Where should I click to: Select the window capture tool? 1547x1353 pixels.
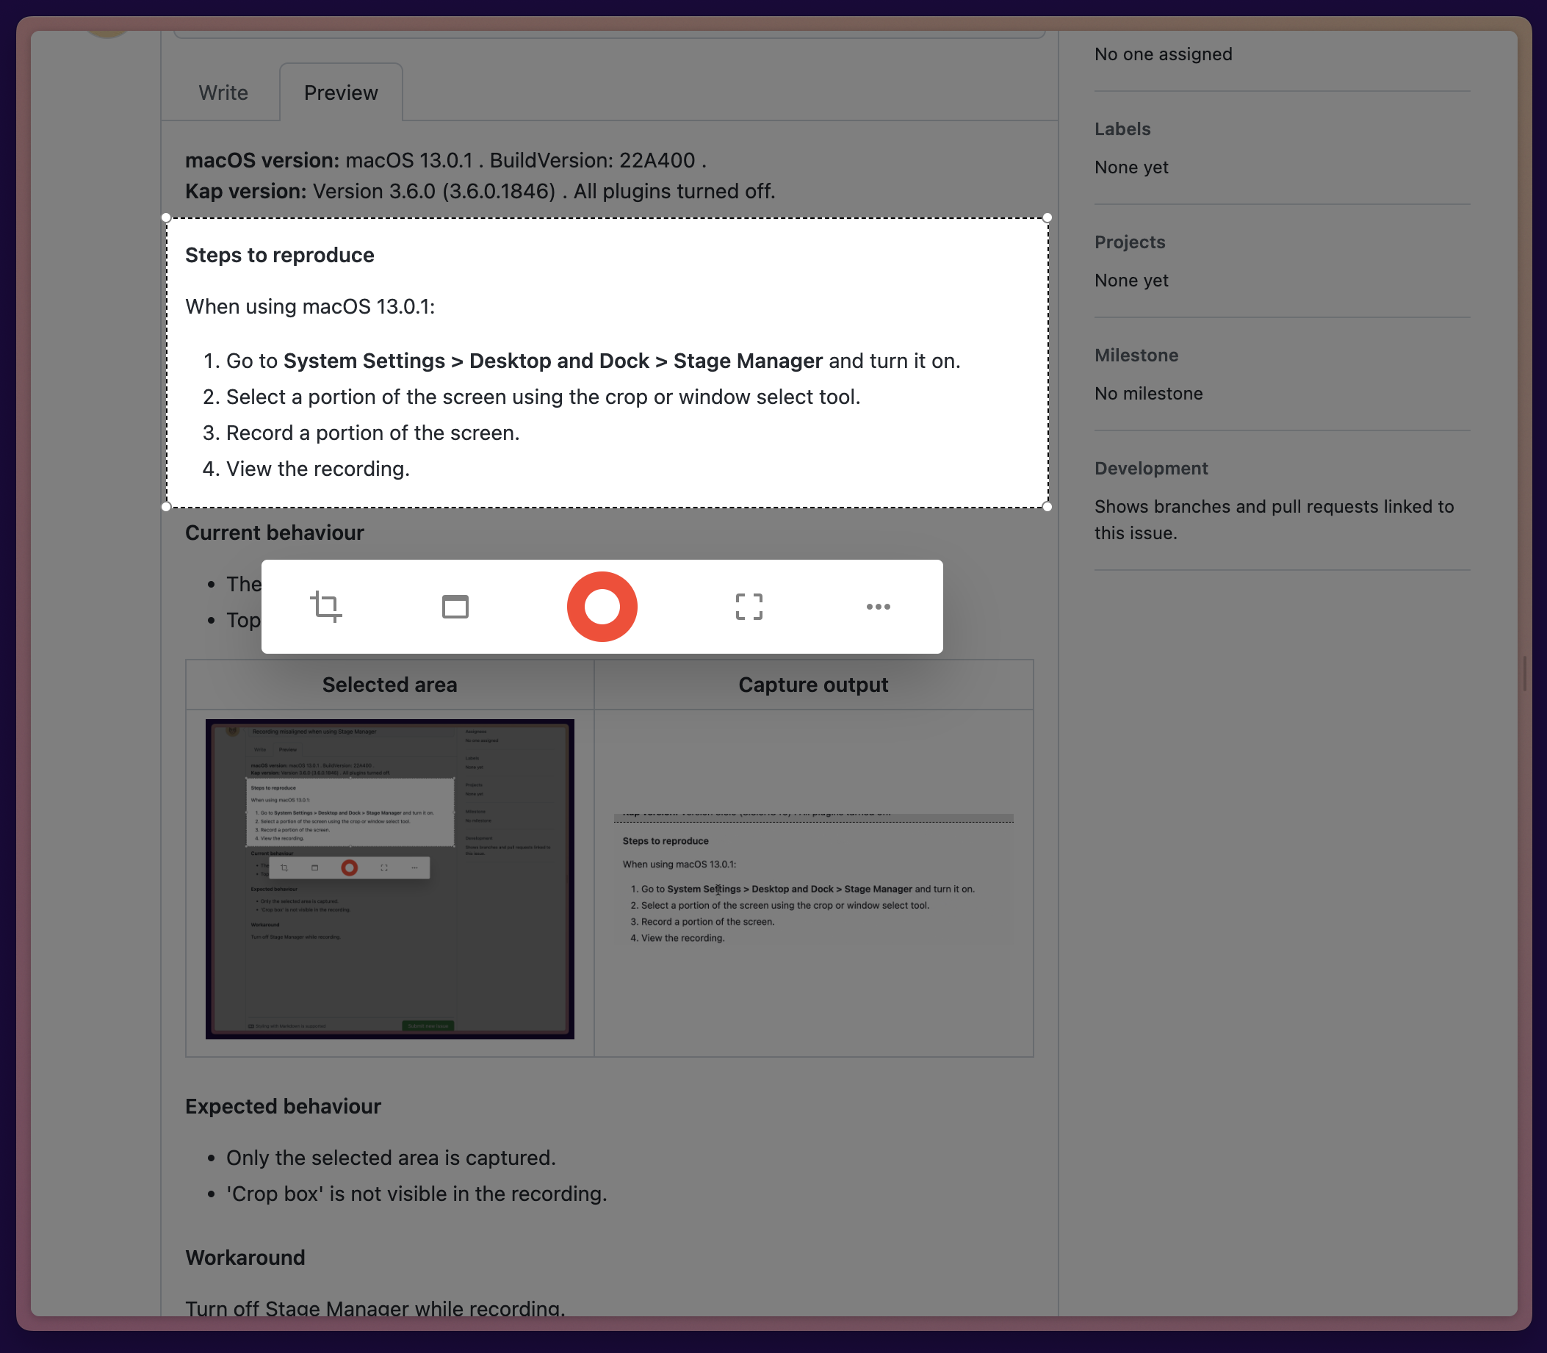[x=455, y=606]
